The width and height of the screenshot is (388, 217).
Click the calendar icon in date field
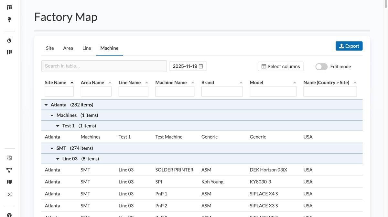tap(201, 66)
